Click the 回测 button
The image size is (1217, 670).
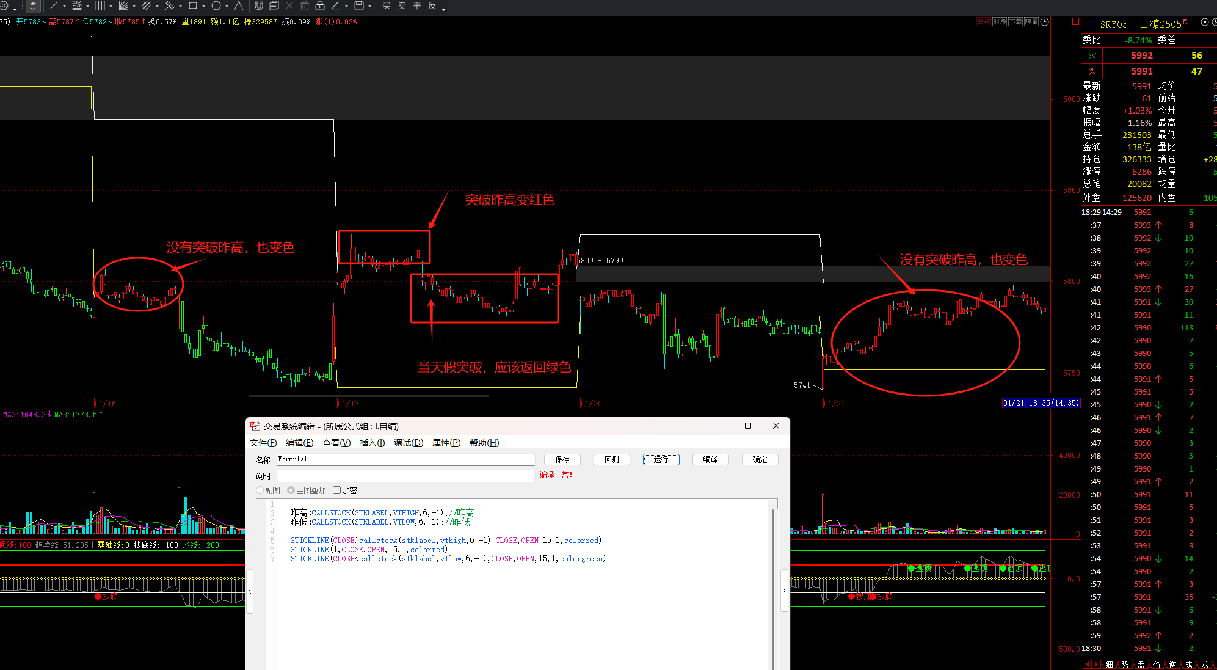pos(612,459)
